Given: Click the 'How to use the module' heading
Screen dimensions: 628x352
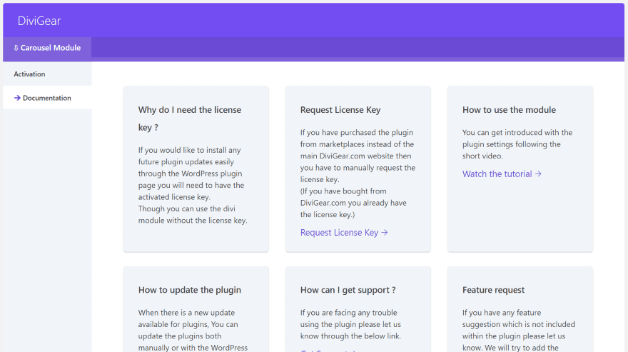Looking at the screenshot, I should click(509, 110).
